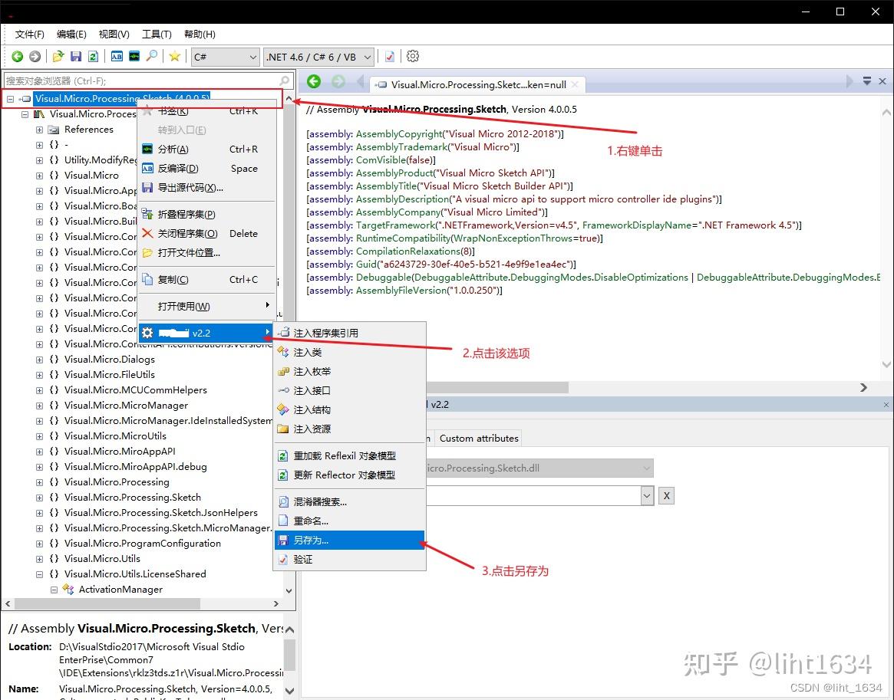Image resolution: width=894 pixels, height=700 pixels.
Task: Open the tab list dropdown arrow at the code pane's right
Action: [866, 81]
